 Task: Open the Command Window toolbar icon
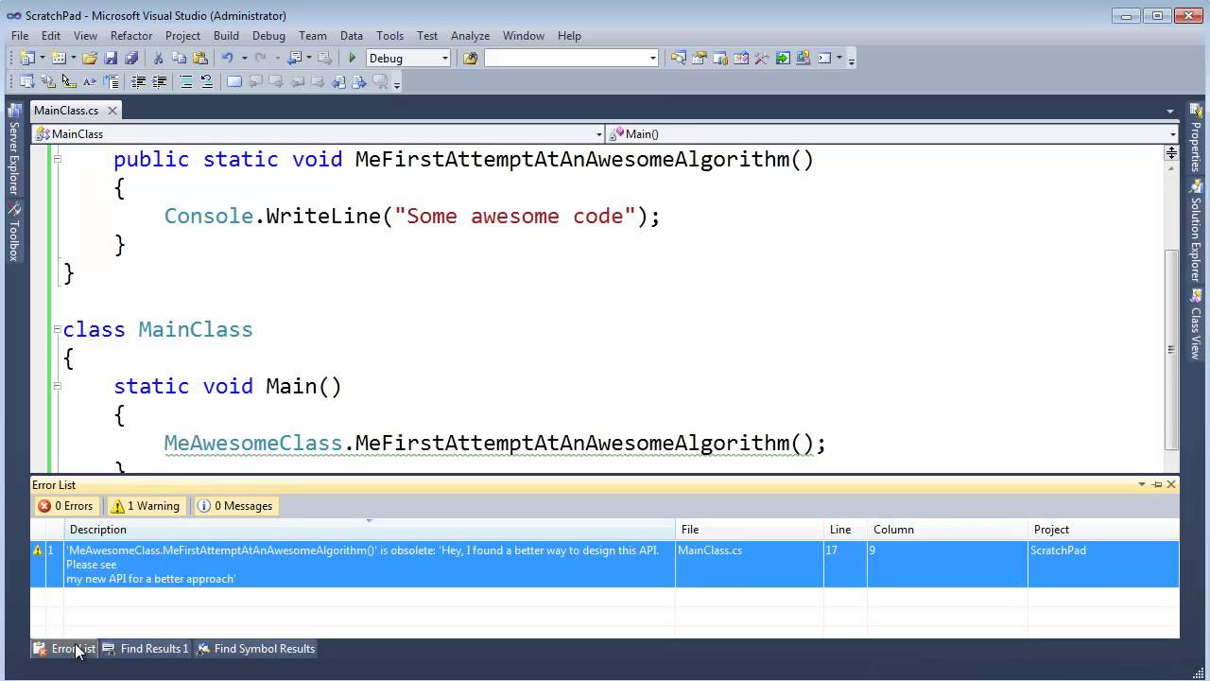point(824,58)
